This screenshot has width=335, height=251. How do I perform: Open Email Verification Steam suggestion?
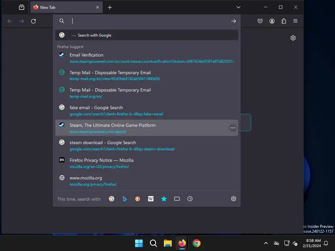(147, 58)
